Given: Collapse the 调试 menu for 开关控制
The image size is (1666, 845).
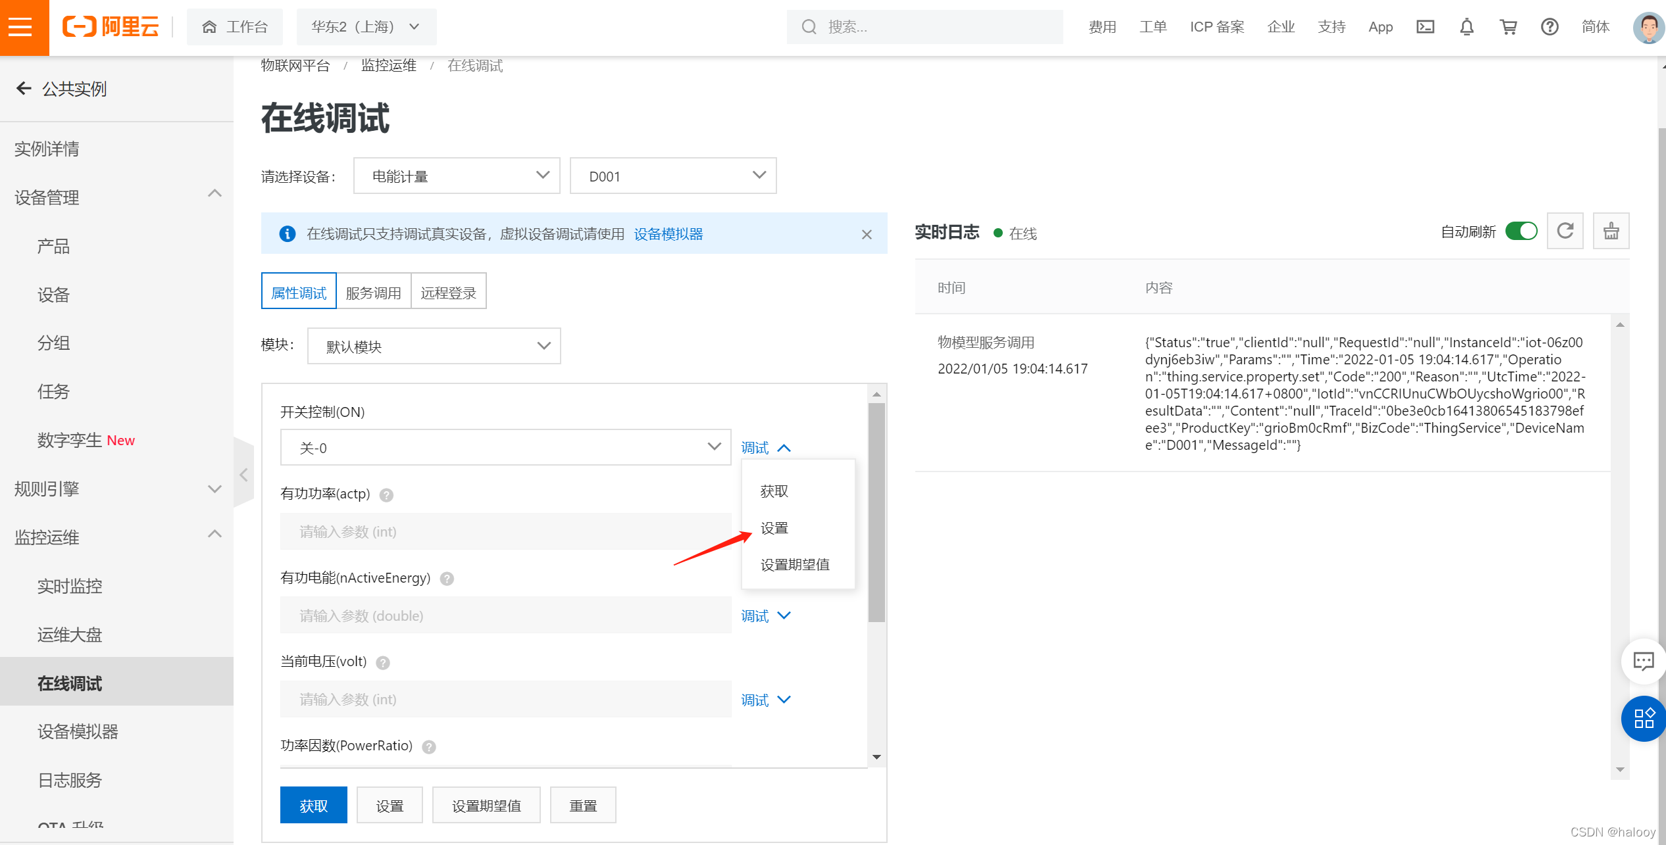Looking at the screenshot, I should tap(766, 448).
